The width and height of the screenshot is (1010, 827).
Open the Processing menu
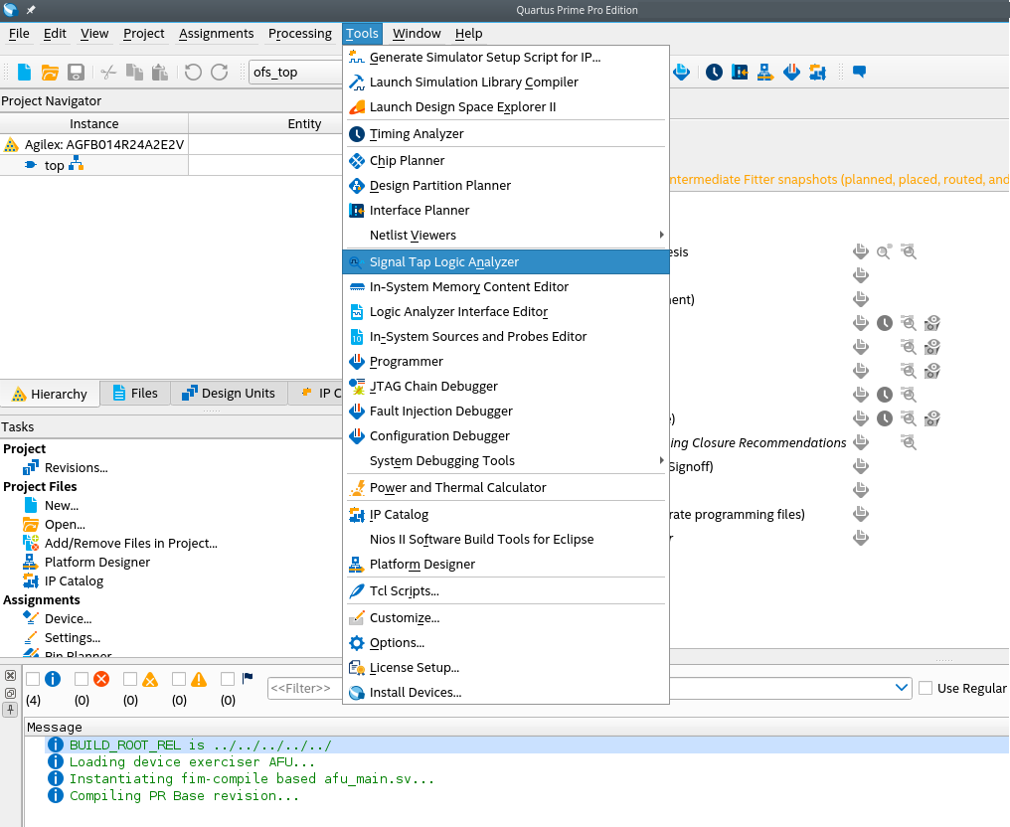coord(299,33)
